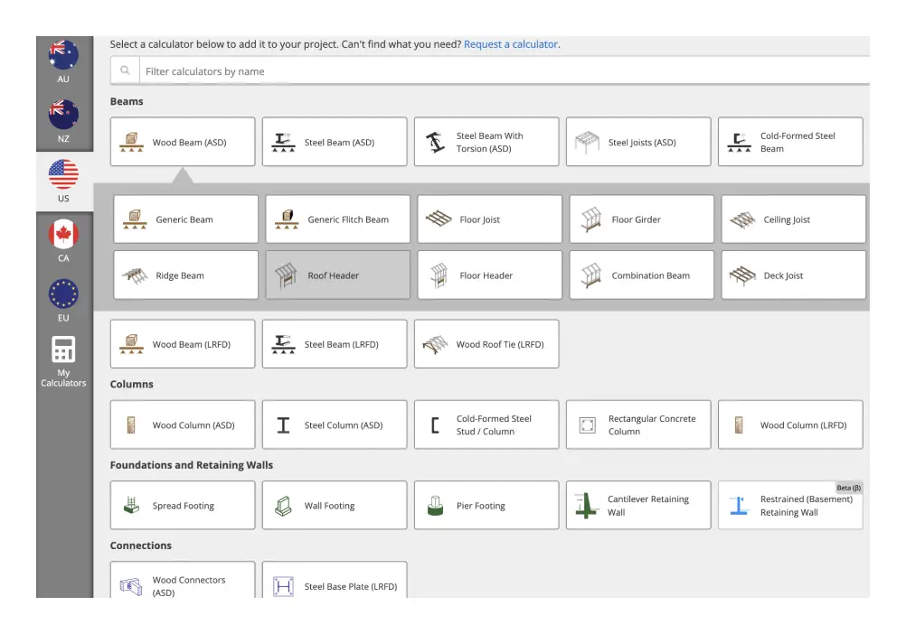Pick the Wood Roof Tie (LRFD) calculator
Viewport: 906px width, 634px height.
pyautogui.click(x=486, y=344)
